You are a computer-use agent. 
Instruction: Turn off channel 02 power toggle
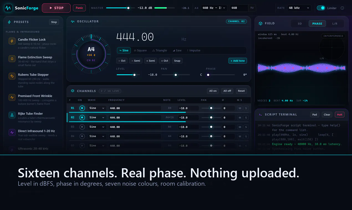82,117
